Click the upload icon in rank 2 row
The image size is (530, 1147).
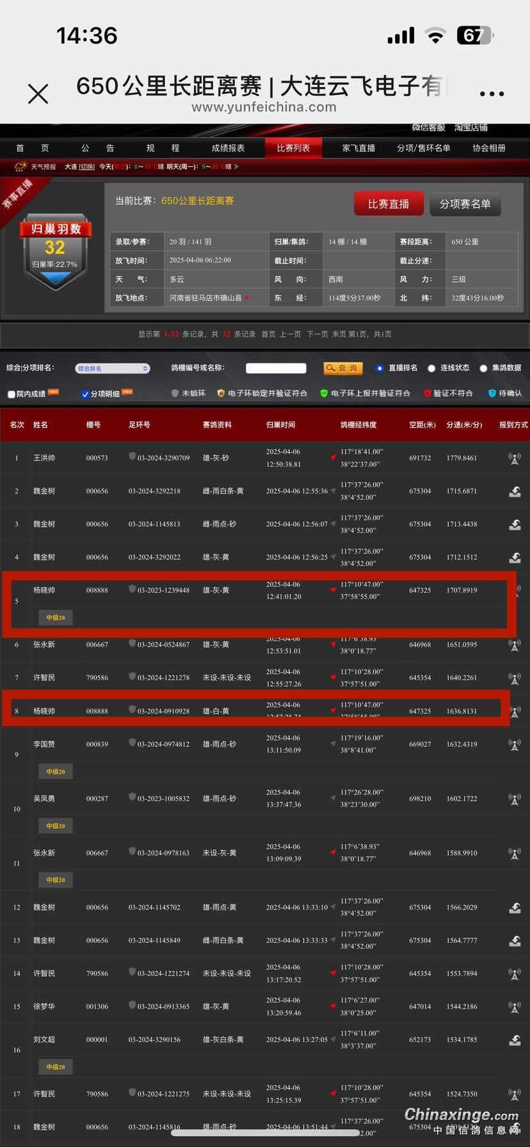point(514,492)
